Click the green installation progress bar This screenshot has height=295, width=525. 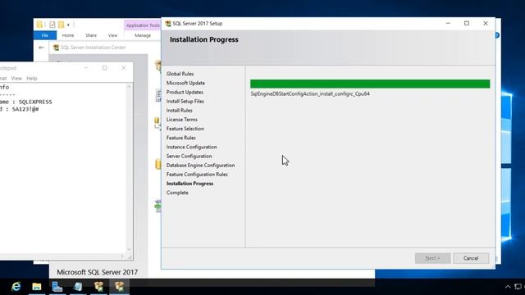coord(370,84)
